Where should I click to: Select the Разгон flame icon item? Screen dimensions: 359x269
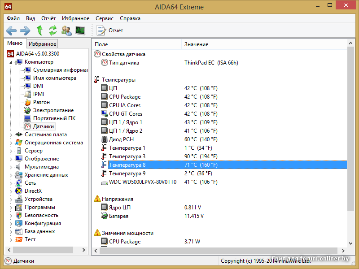(41, 102)
